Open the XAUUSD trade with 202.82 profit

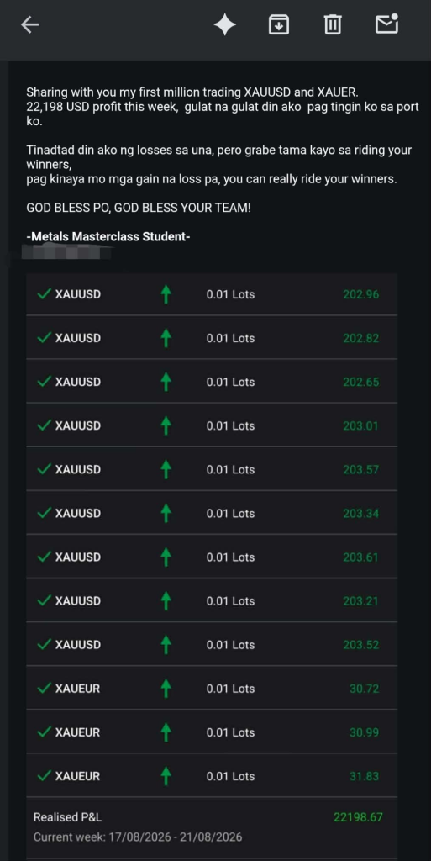point(212,338)
